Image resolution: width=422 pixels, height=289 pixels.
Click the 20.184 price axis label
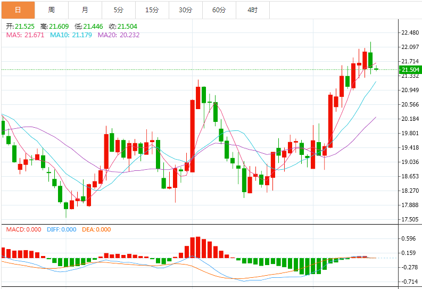(410, 119)
